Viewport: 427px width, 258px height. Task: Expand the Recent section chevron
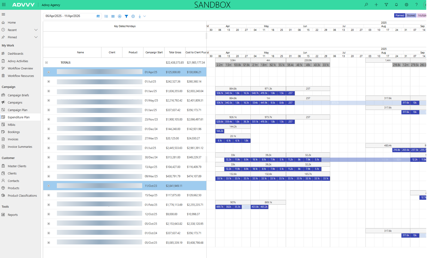[x=36, y=30]
